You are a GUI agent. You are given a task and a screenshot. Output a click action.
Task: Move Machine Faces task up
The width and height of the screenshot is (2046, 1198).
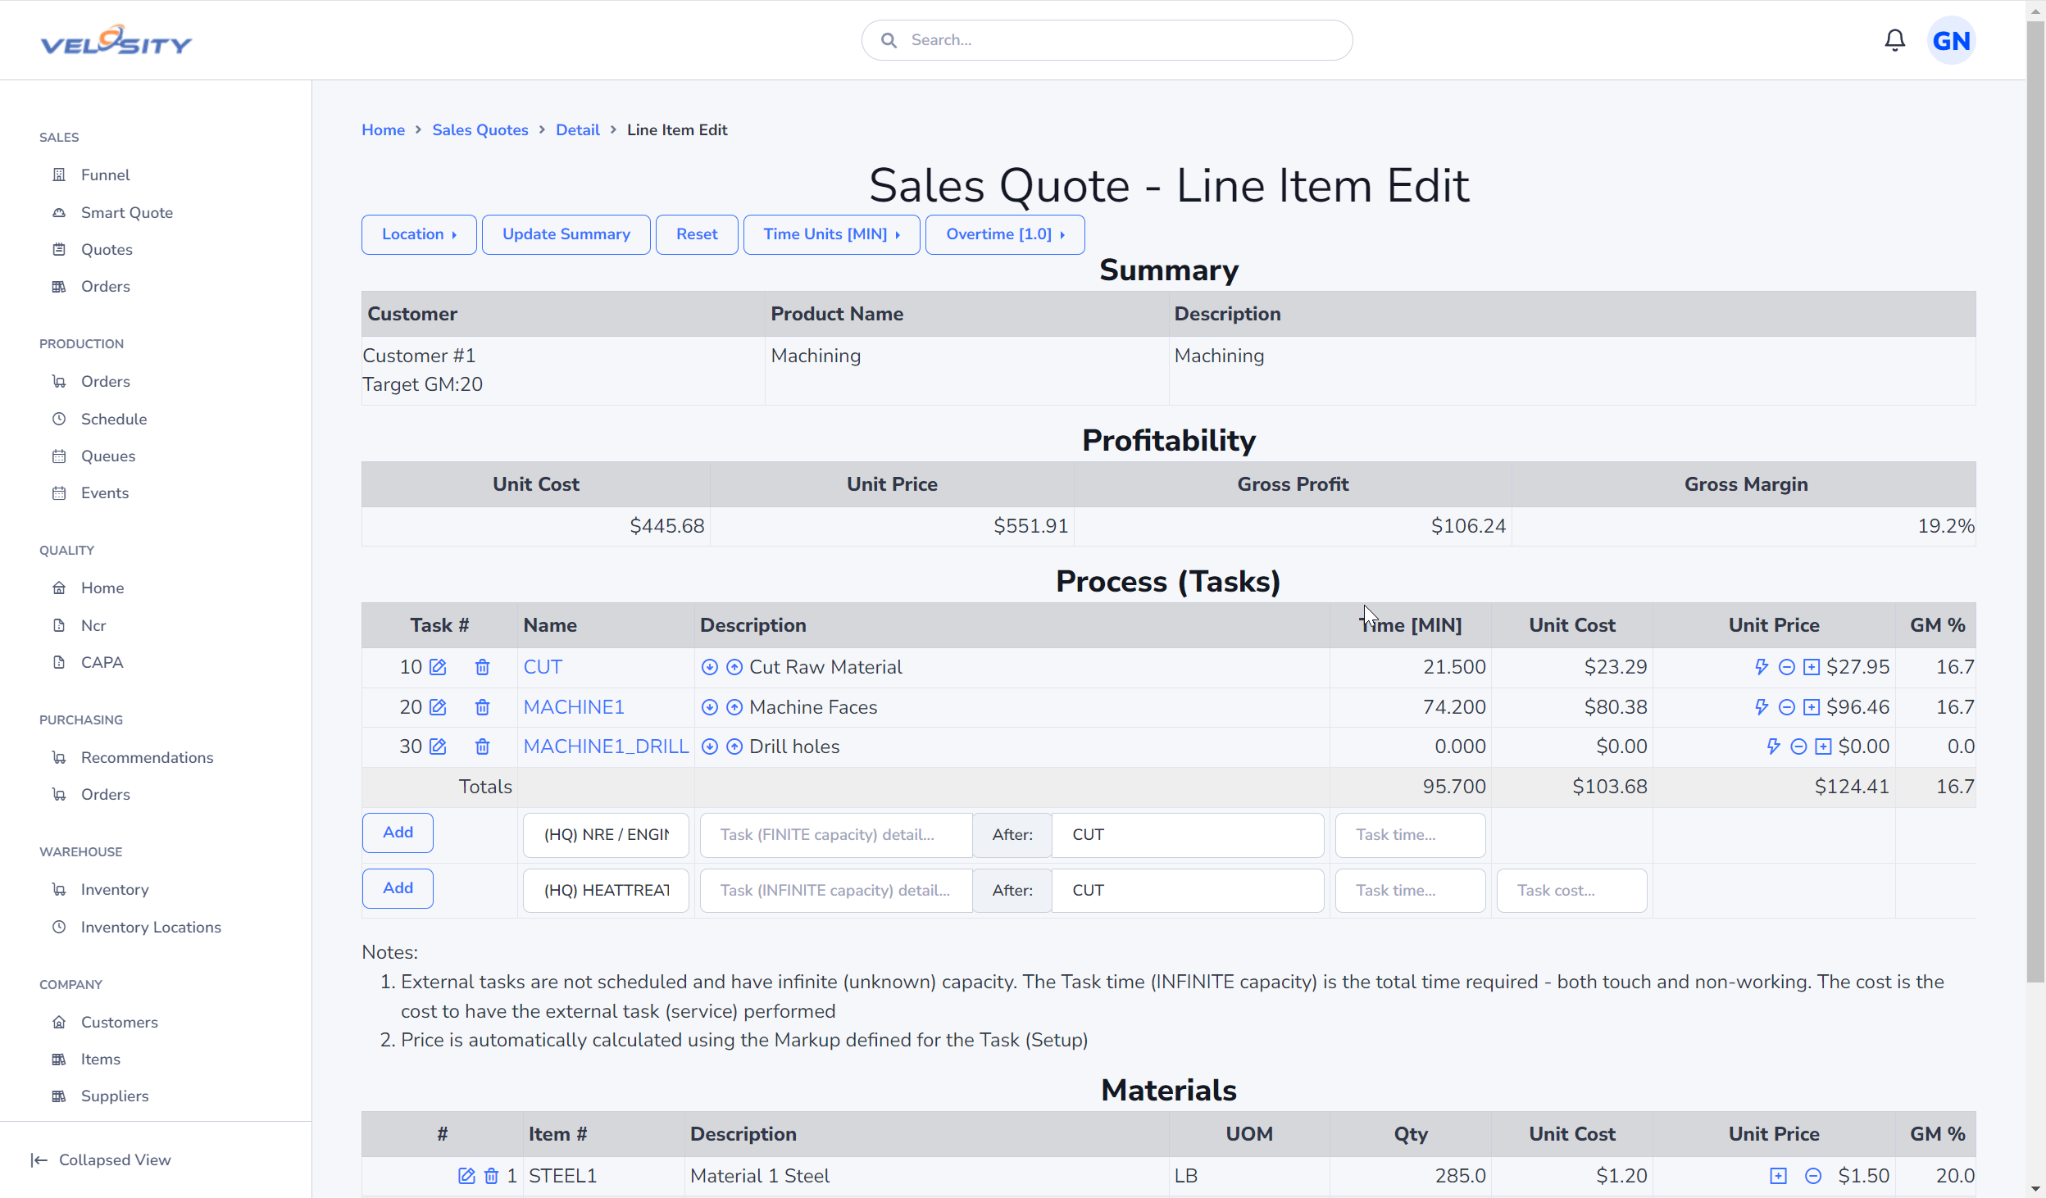734,706
